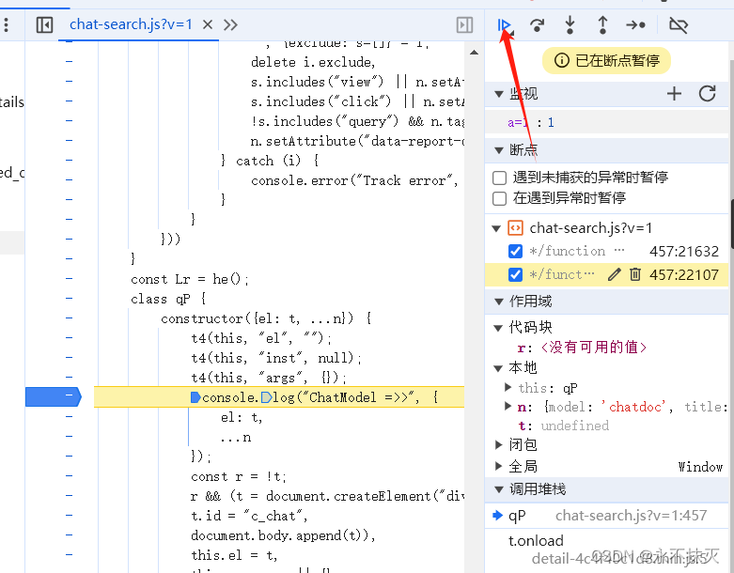Edit breakpoint 457:22107 pencil icon
The height and width of the screenshot is (573, 734).
tap(614, 274)
